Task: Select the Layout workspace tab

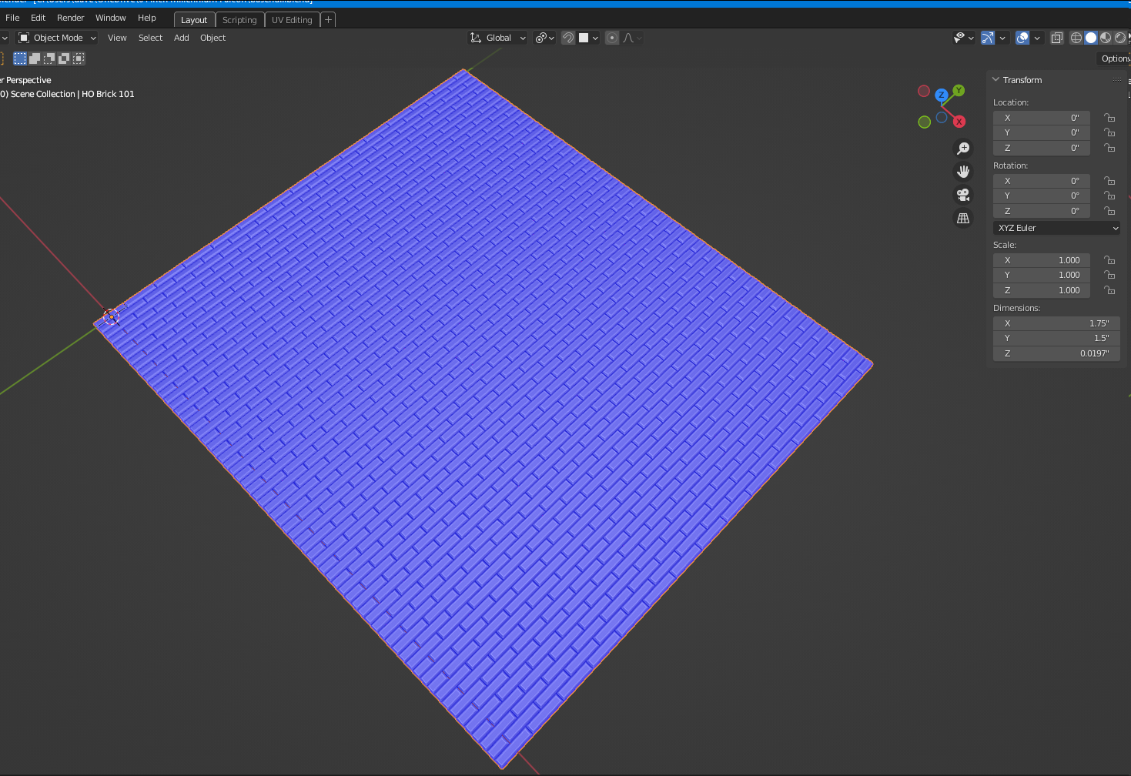Action: pos(194,20)
